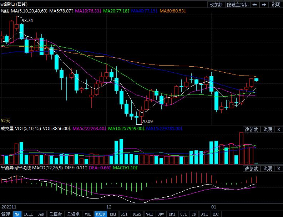The image size is (283, 217).
Task: Click the left arrow navigation icon
Action: [x=255, y=5]
